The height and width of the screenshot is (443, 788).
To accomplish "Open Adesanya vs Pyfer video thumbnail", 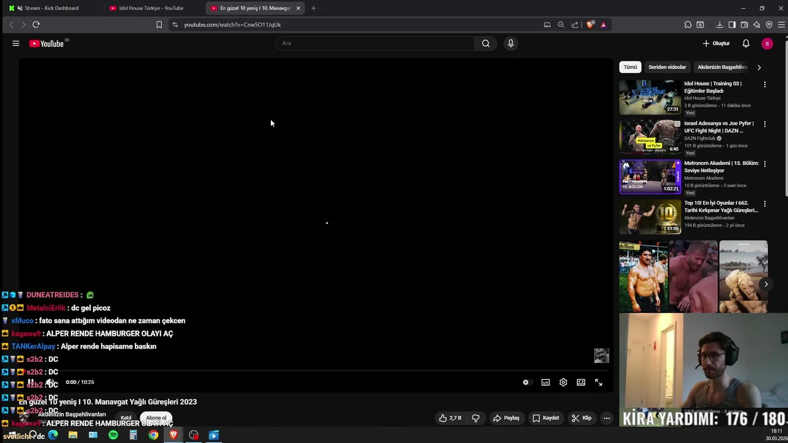I will click(650, 137).
